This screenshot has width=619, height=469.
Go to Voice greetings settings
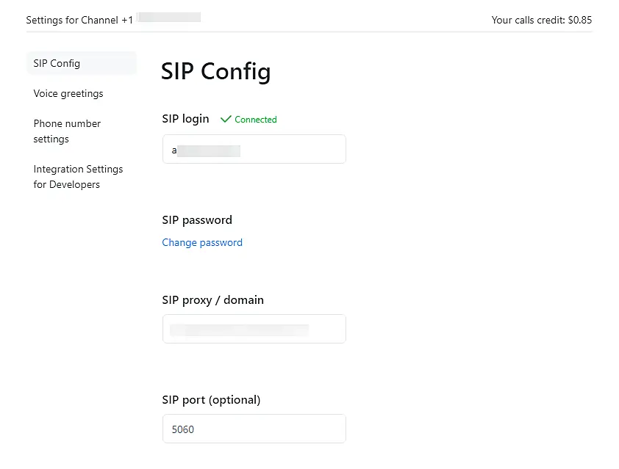click(68, 93)
